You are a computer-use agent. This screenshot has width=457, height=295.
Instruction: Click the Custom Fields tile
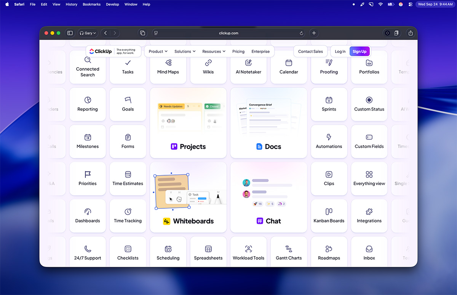click(x=369, y=141)
